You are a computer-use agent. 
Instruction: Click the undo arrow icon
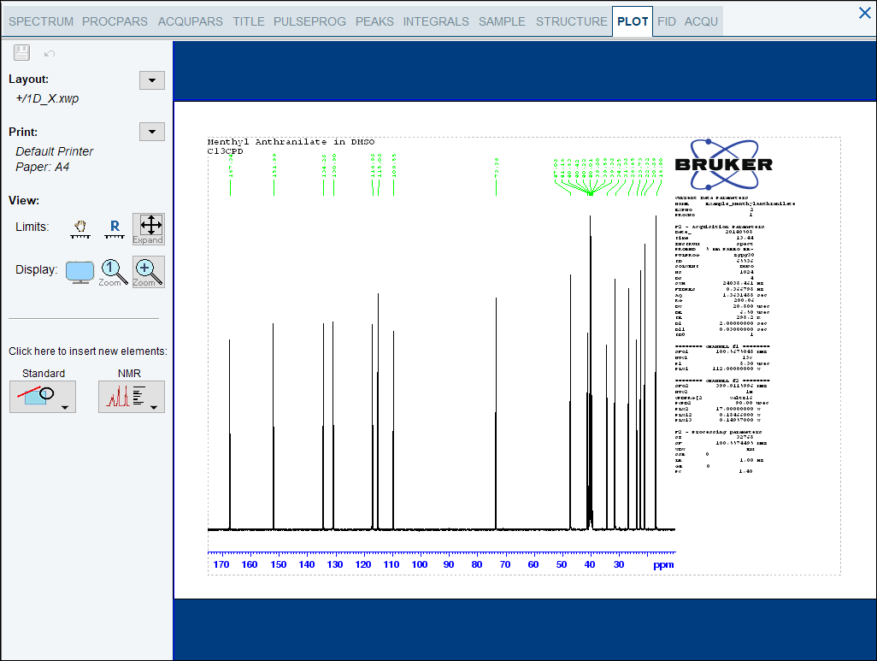50,54
